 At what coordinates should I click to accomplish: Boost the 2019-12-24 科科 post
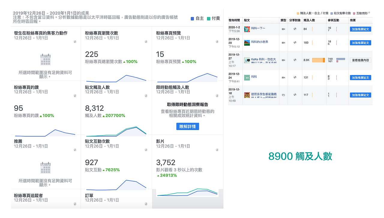[361, 77]
